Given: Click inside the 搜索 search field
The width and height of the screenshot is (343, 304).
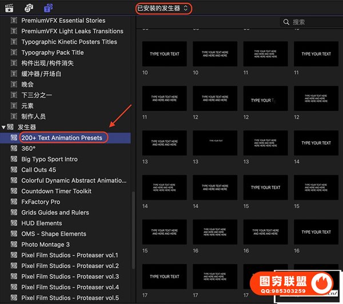Looking at the screenshot, I should pos(314,22).
